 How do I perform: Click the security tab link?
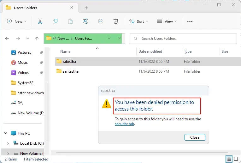(x=124, y=124)
